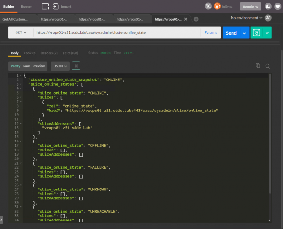Click the Import label
Screen dimensions: 283x229
pos(66,7)
